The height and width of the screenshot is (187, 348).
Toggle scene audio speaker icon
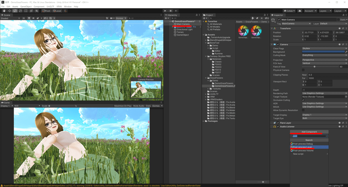click(33, 18)
